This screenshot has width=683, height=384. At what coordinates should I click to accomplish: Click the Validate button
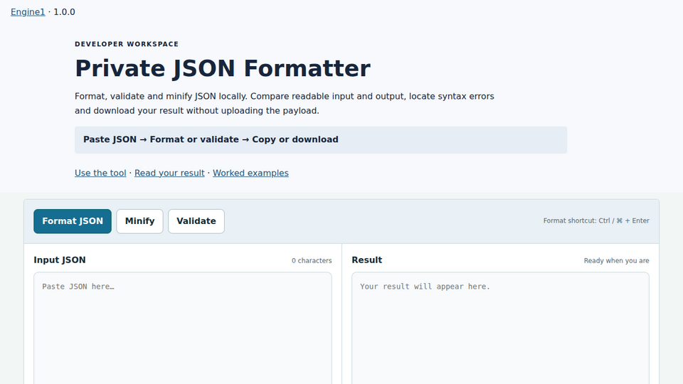(x=196, y=221)
